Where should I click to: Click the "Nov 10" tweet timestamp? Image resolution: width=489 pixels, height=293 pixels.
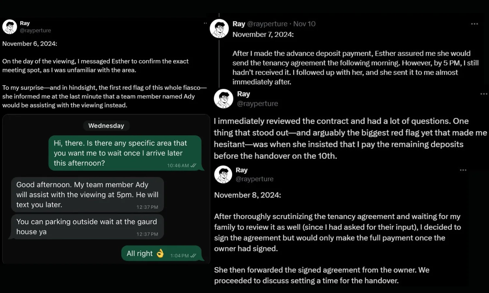click(x=304, y=24)
